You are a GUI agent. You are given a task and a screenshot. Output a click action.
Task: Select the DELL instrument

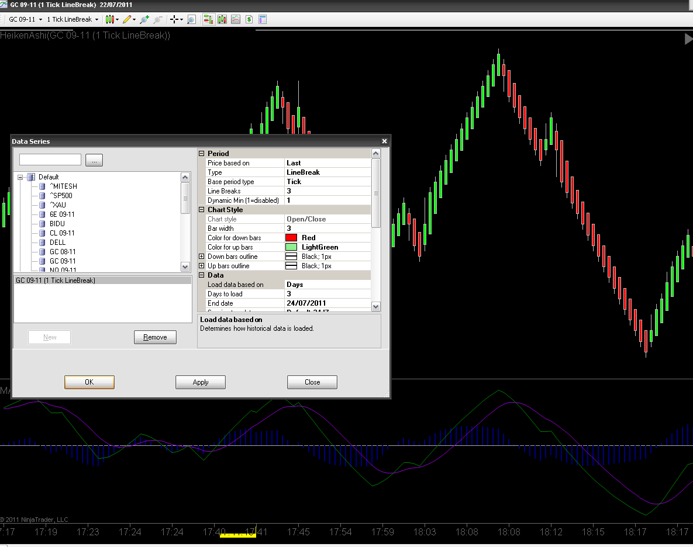(x=57, y=243)
